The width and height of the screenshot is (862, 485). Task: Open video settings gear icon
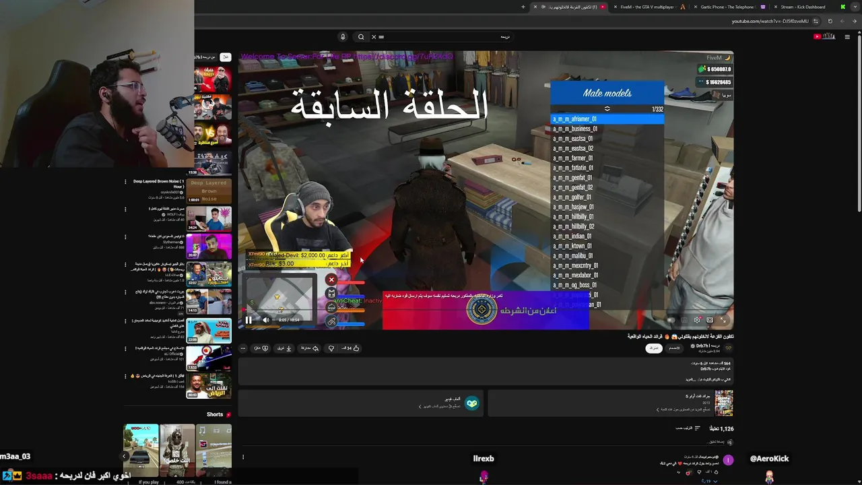pos(698,320)
